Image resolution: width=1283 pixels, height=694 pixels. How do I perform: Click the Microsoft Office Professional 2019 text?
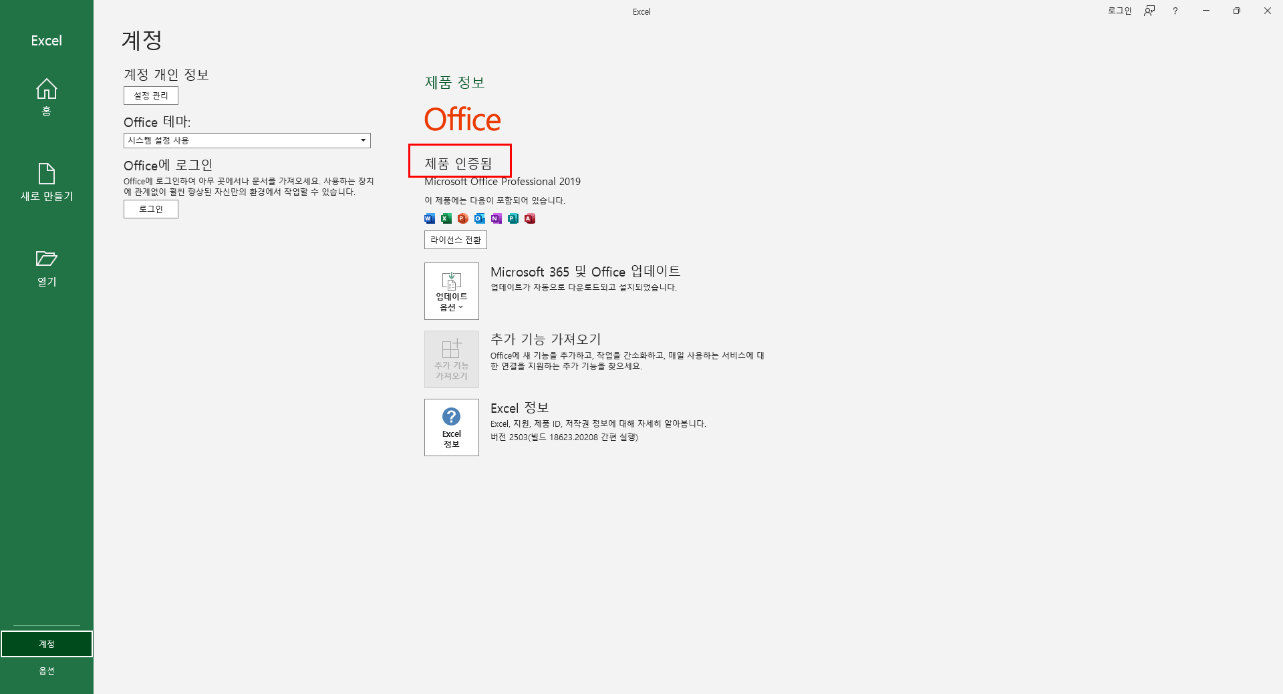tap(503, 182)
